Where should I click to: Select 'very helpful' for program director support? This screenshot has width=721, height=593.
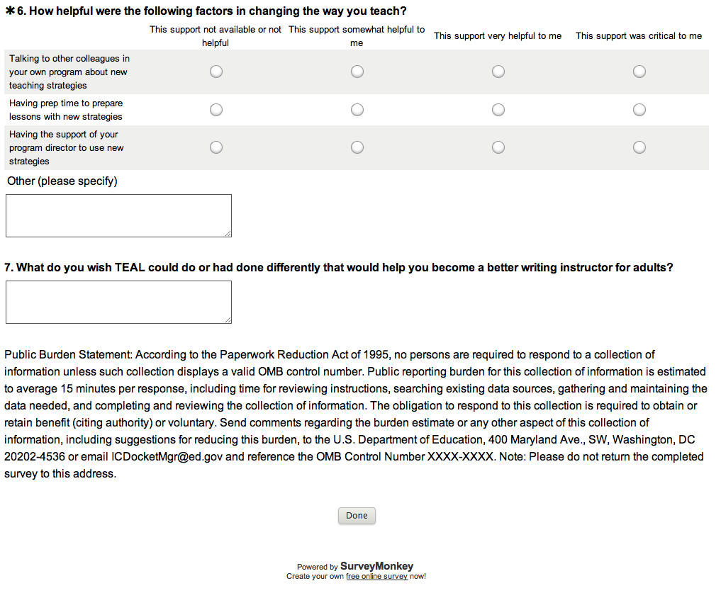tap(498, 147)
